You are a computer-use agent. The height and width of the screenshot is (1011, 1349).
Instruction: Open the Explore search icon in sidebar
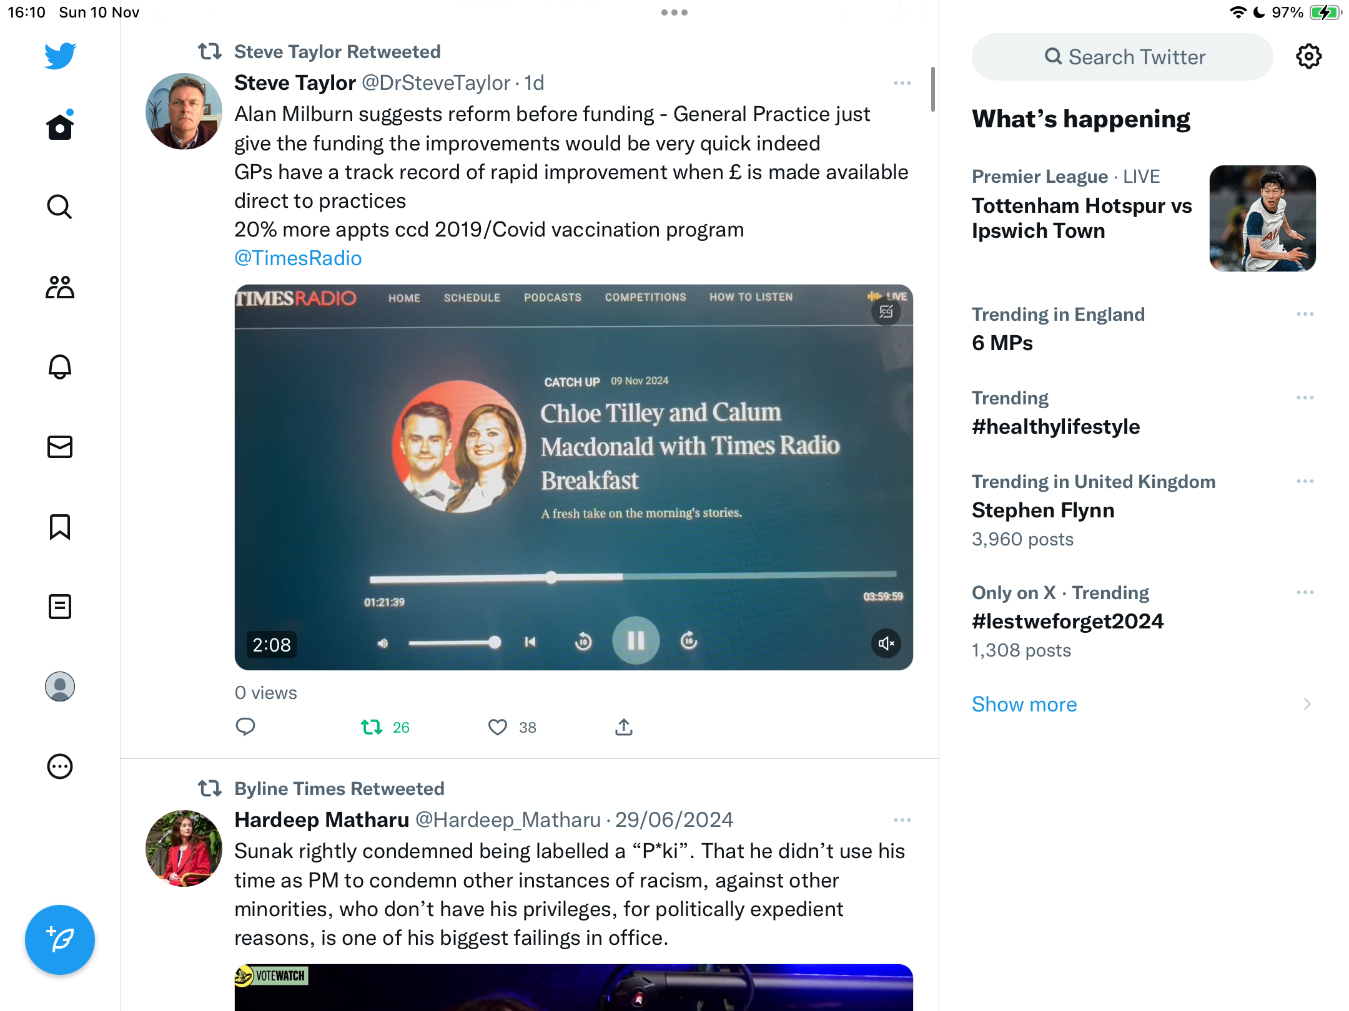pyautogui.click(x=60, y=207)
